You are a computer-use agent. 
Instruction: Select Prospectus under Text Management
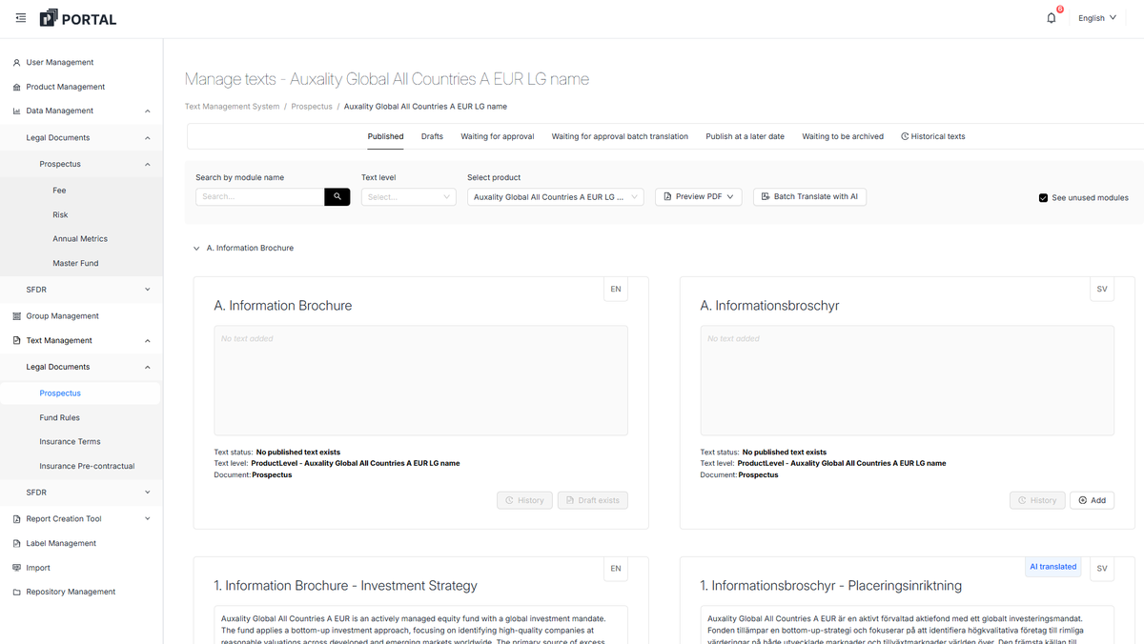point(60,393)
